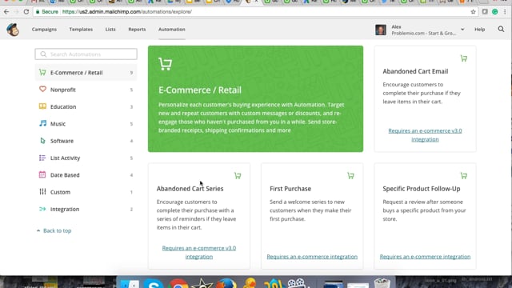Click the Mailchimp Freddie logo

[13, 30]
